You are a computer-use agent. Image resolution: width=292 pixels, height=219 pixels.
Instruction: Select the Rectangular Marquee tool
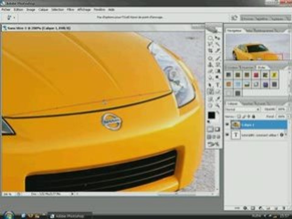click(210, 38)
